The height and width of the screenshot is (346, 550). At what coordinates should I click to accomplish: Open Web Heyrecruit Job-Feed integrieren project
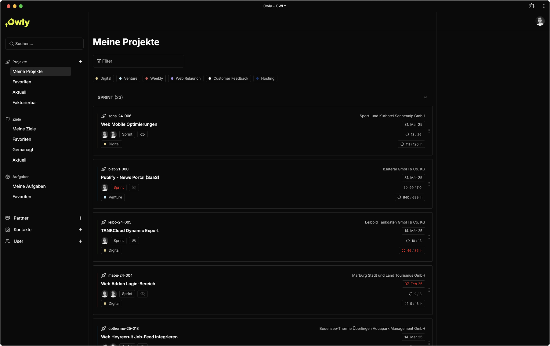(139, 337)
